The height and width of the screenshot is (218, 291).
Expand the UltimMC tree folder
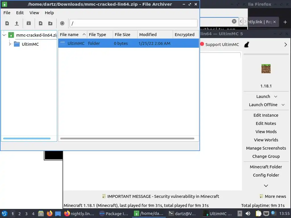click(x=10, y=44)
